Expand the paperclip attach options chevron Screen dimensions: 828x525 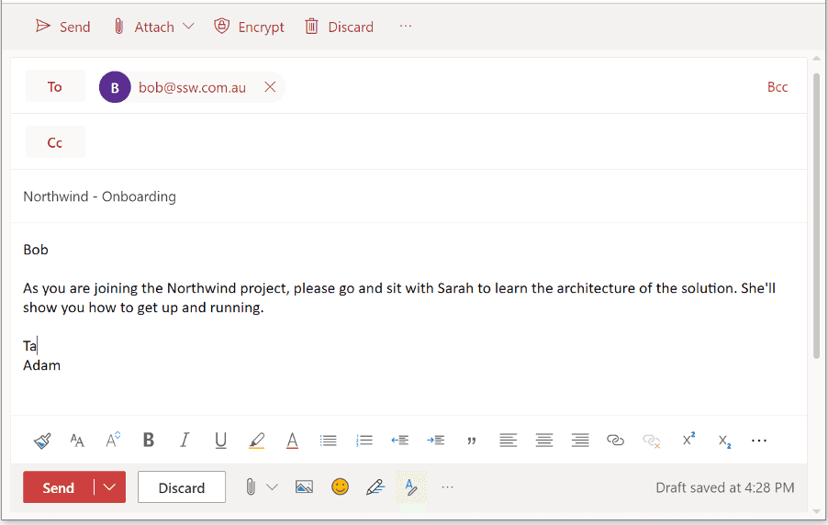tap(272, 487)
